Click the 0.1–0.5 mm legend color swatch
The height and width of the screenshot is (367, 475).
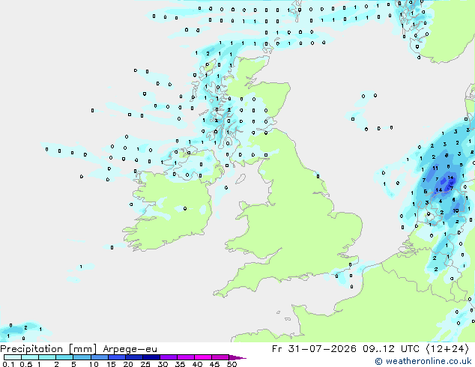pyautogui.click(x=13, y=357)
